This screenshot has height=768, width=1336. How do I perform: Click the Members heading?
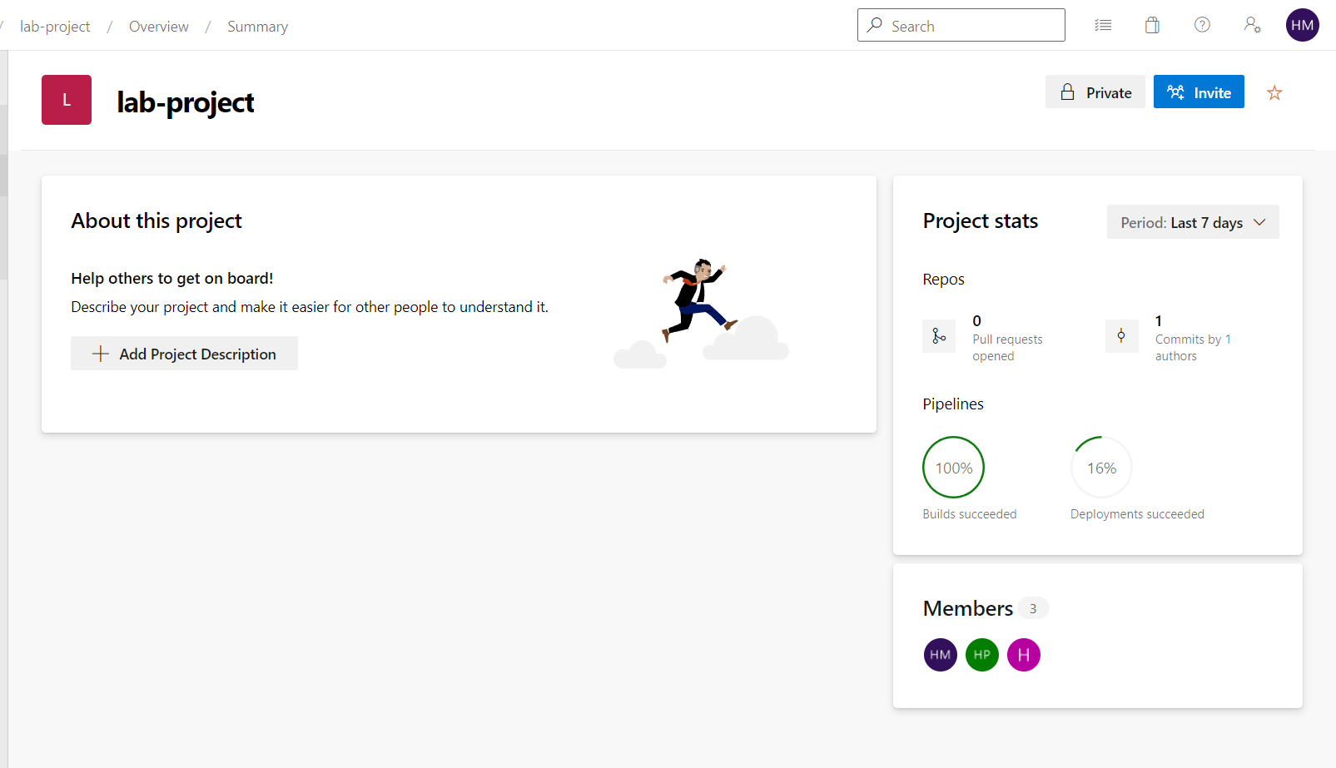(968, 608)
